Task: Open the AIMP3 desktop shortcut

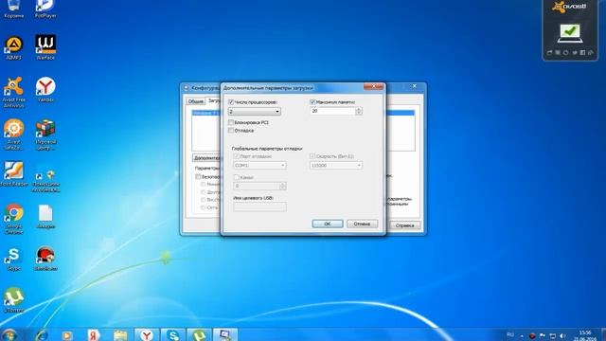Action: (14, 48)
